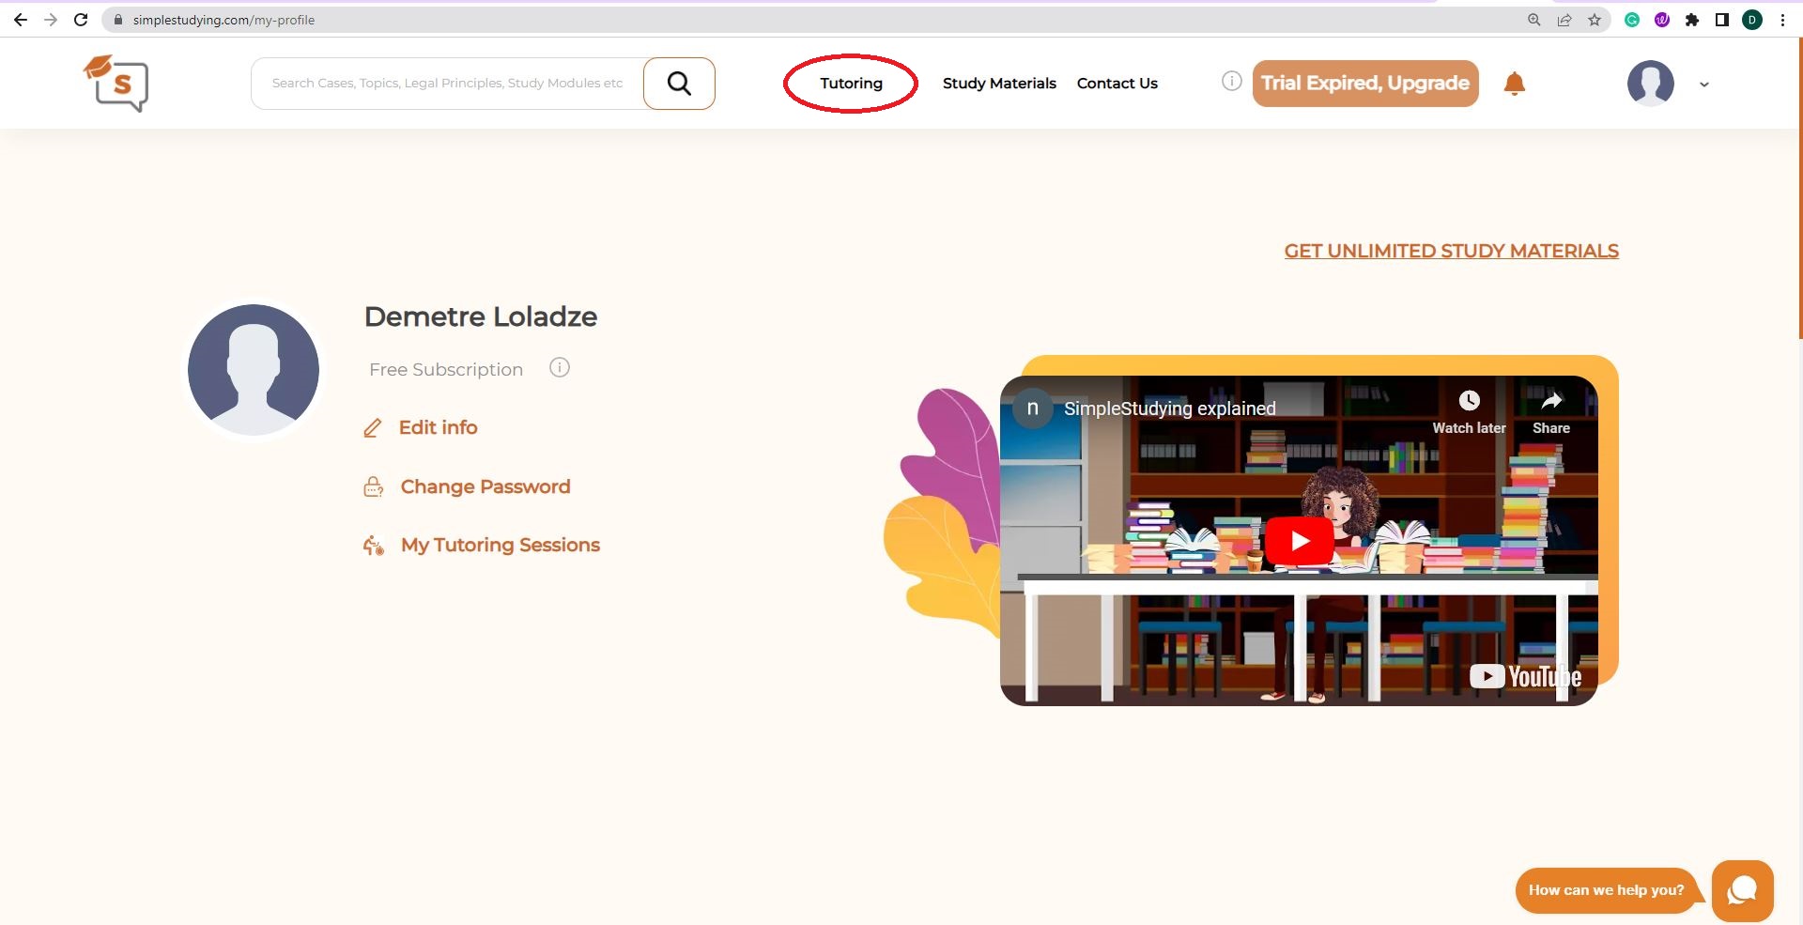Open Study Materials menu

point(999,84)
